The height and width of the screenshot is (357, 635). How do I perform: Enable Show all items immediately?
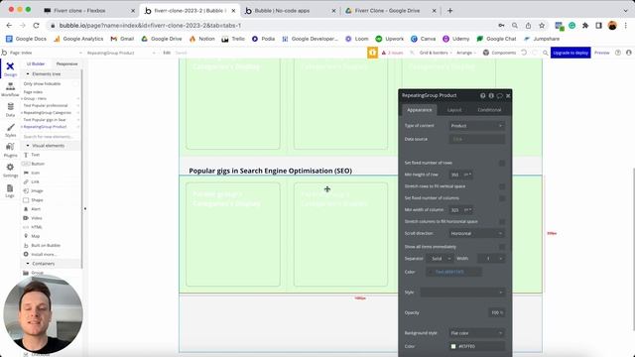pos(502,247)
